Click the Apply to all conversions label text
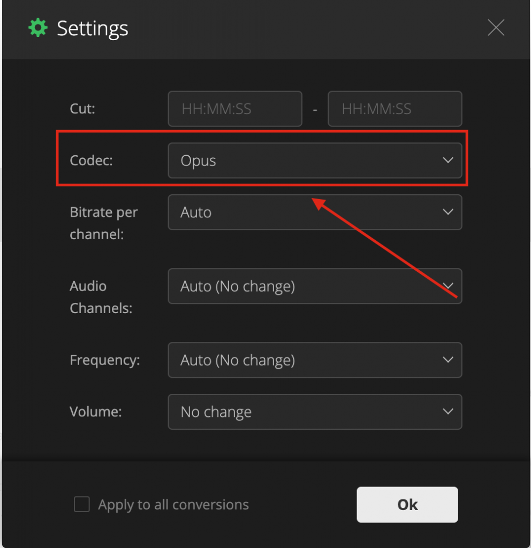This screenshot has height=548, width=531. click(x=173, y=505)
